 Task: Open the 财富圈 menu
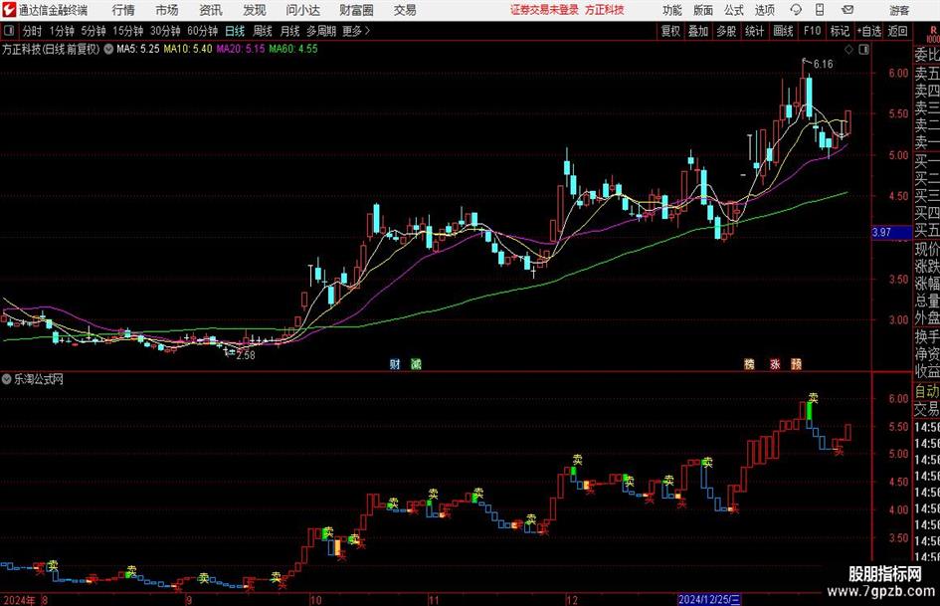click(x=356, y=10)
